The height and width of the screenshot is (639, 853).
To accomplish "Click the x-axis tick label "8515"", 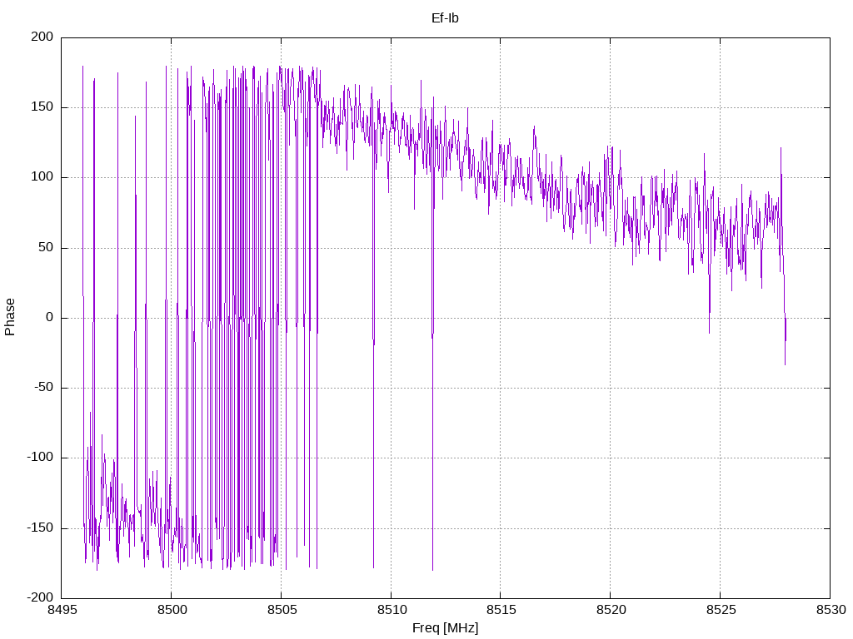I will coord(501,610).
